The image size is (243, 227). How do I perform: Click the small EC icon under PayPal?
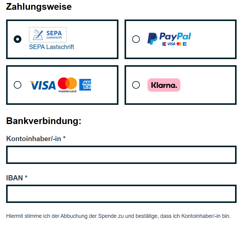click(164, 44)
